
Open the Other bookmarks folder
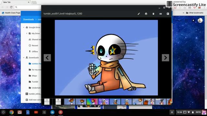[195, 13]
